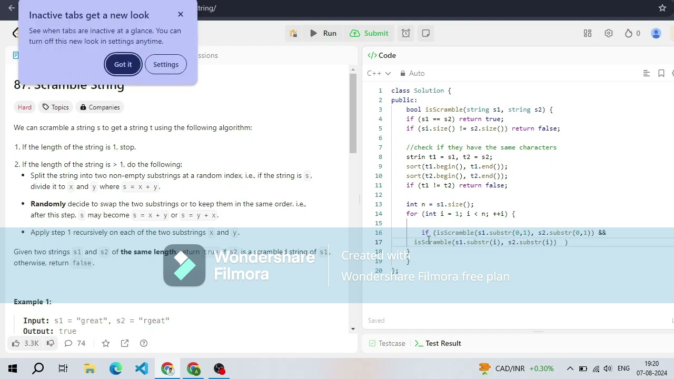Open the volume control in tray
Image resolution: width=674 pixels, height=379 pixels.
(x=608, y=368)
